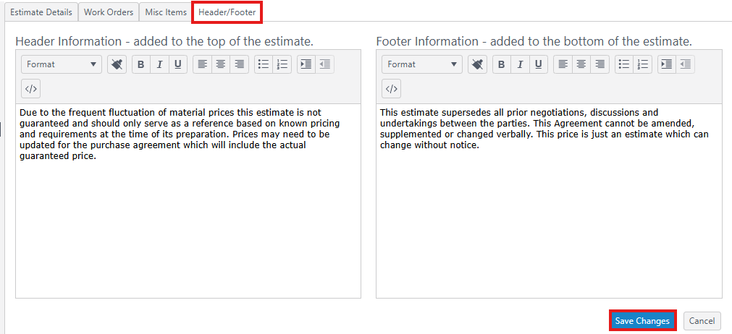The width and height of the screenshot is (732, 334).
Task: Apply bold in the Header editor
Action: click(141, 64)
